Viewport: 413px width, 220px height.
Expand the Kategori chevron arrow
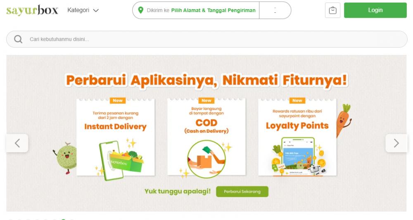(x=96, y=11)
